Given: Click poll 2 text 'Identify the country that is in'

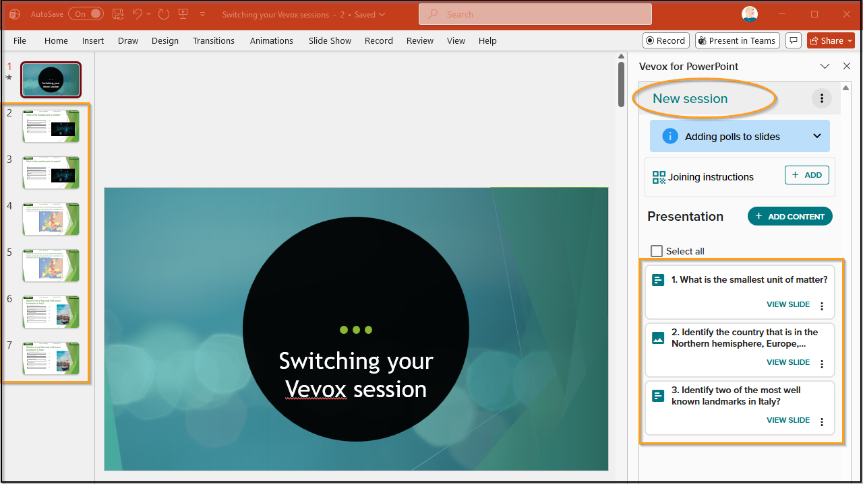Looking at the screenshot, I should (x=750, y=332).
